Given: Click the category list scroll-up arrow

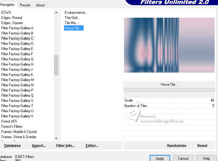Looking at the screenshot, I should click(56, 13).
